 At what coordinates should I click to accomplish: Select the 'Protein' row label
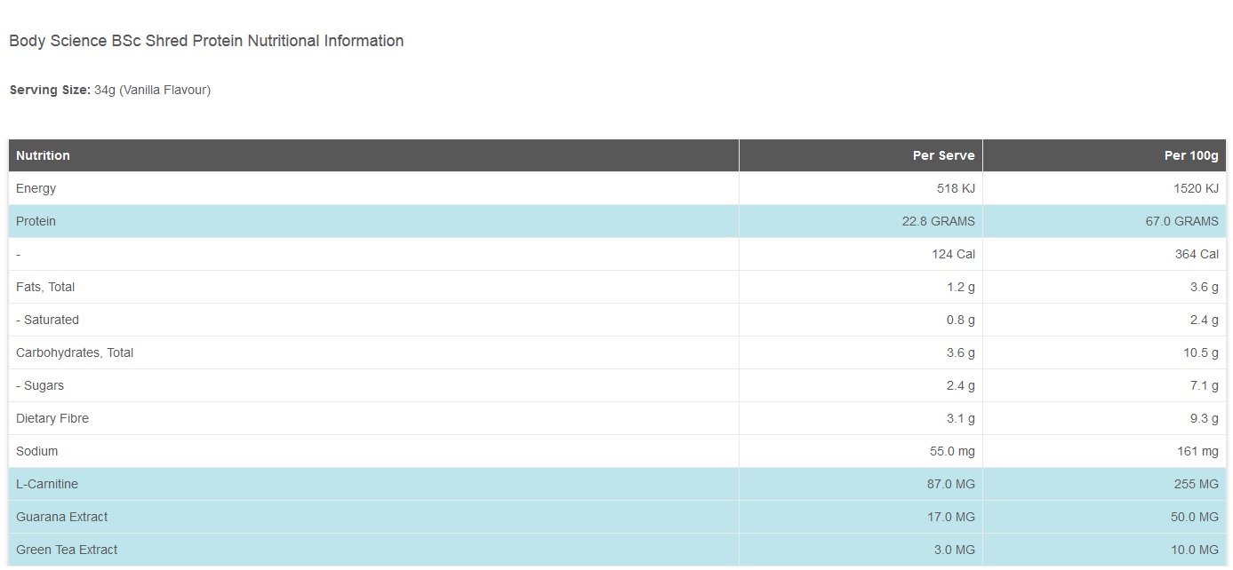pyautogui.click(x=36, y=221)
